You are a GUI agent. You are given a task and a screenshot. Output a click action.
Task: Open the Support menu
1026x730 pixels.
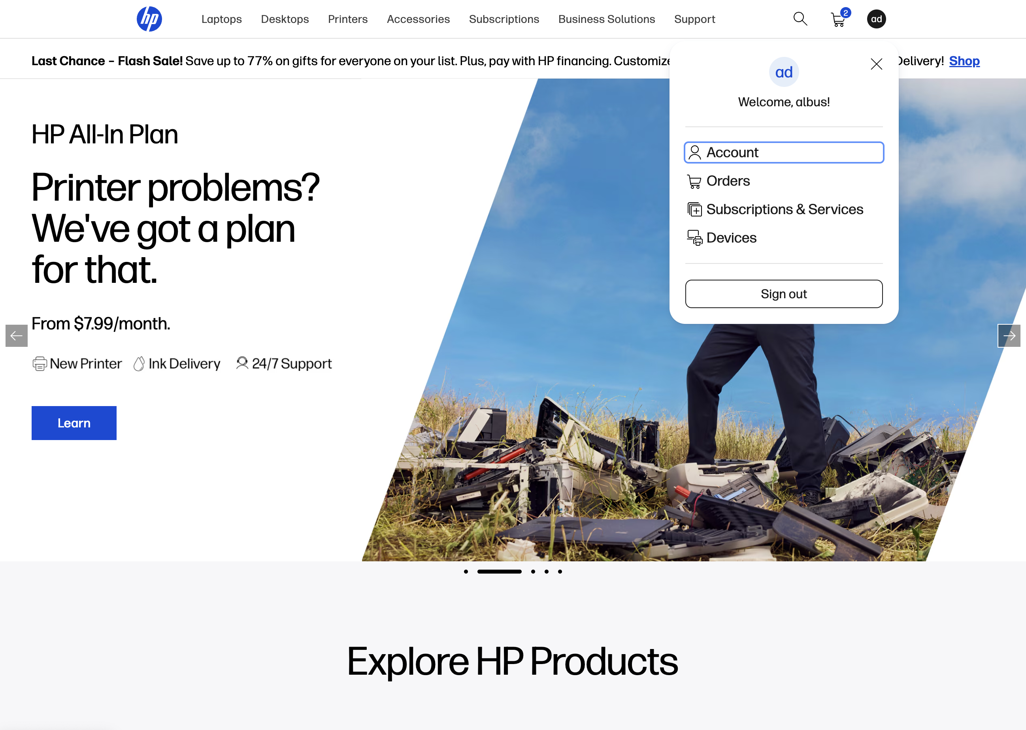(695, 19)
